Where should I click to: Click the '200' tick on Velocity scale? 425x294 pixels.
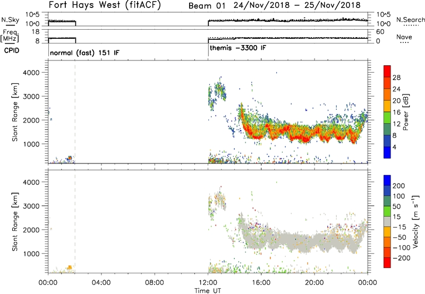399,186
